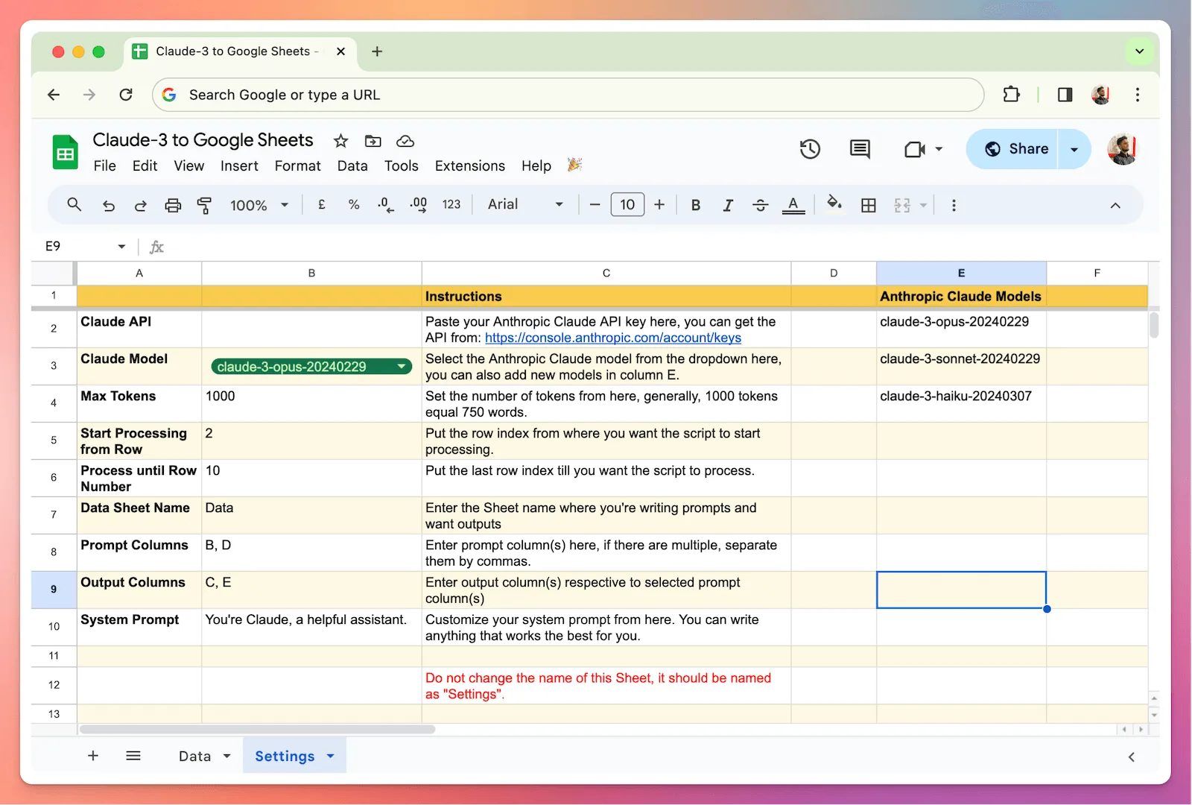Image resolution: width=1192 pixels, height=805 pixels.
Task: Merge selected cells
Action: tap(902, 205)
